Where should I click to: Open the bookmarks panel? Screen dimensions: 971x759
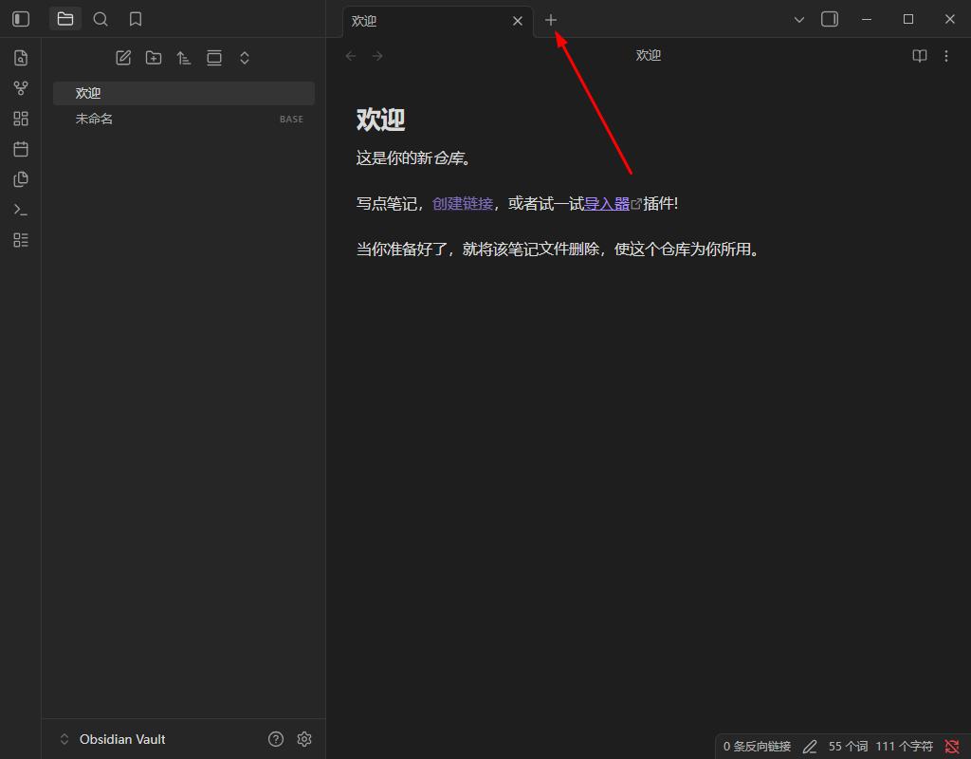[135, 19]
